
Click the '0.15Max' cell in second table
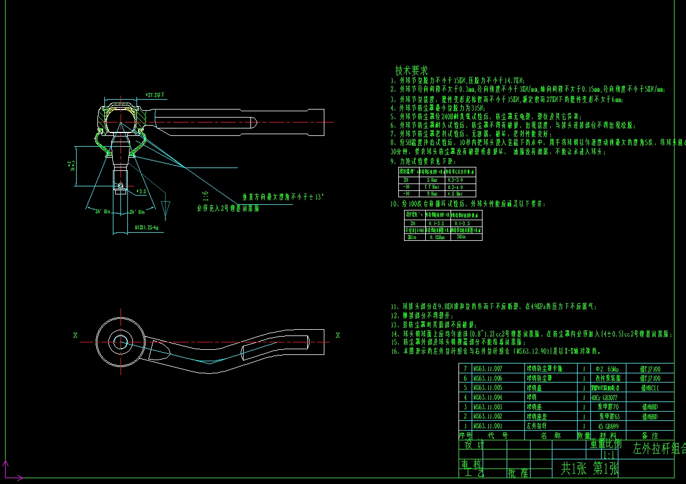(x=437, y=237)
